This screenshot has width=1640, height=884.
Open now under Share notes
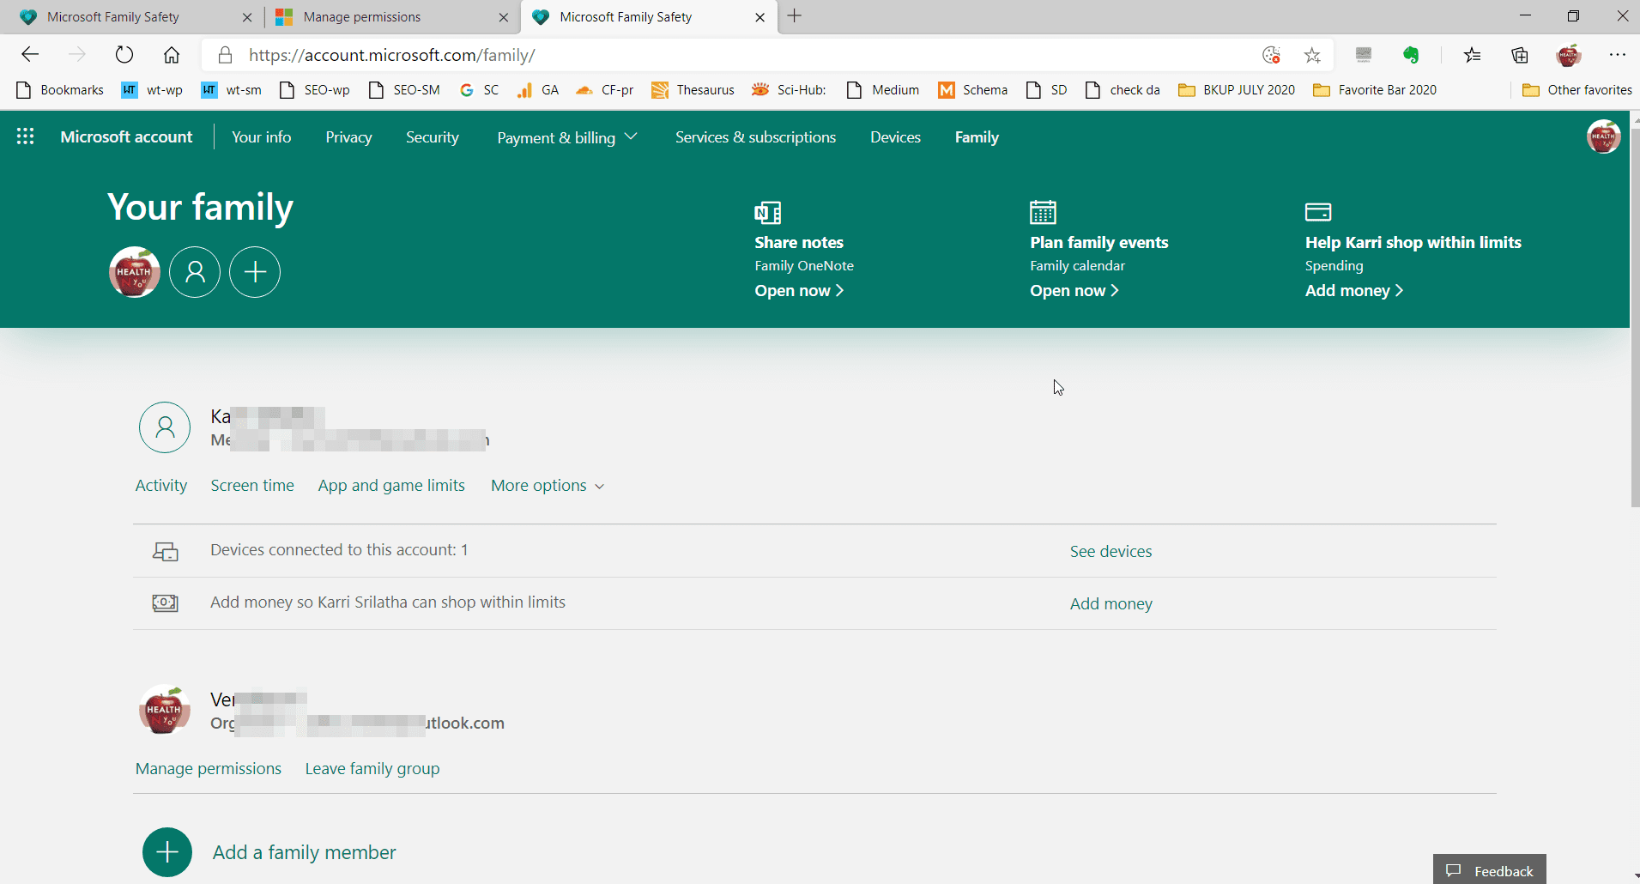coord(799,291)
